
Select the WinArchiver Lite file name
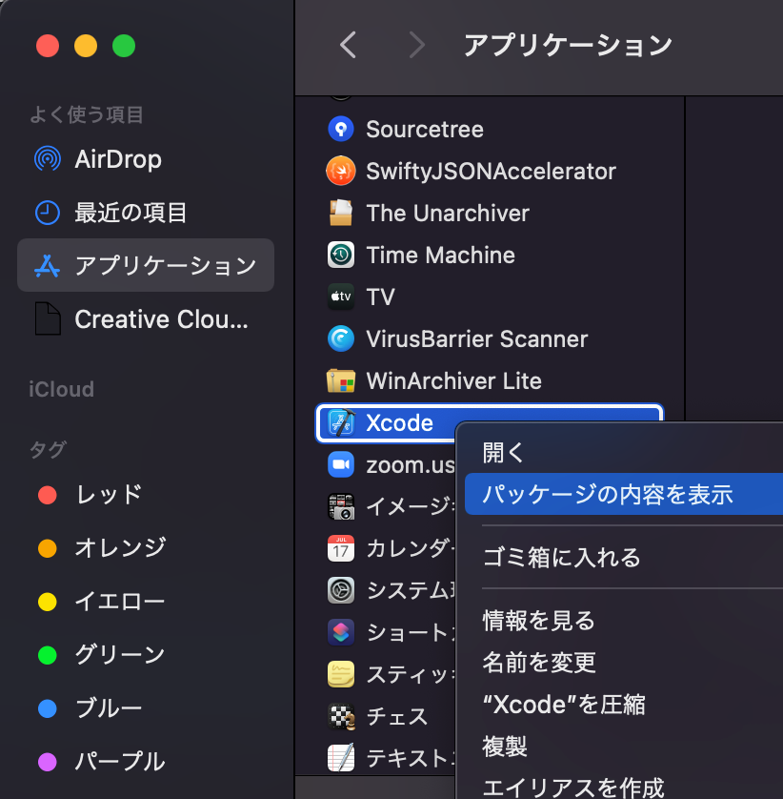click(x=453, y=380)
